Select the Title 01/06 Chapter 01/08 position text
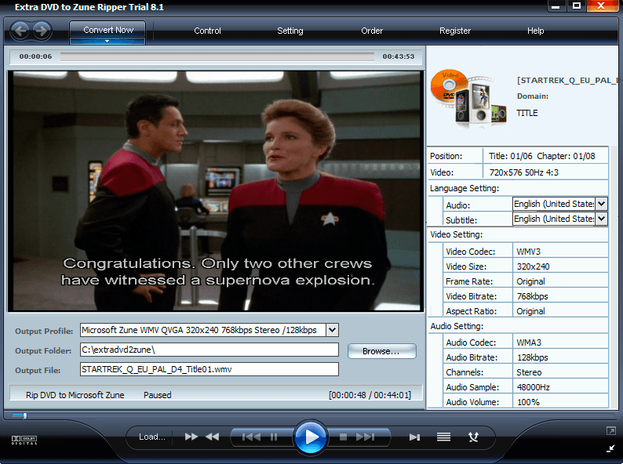The image size is (623, 464). pos(542,156)
